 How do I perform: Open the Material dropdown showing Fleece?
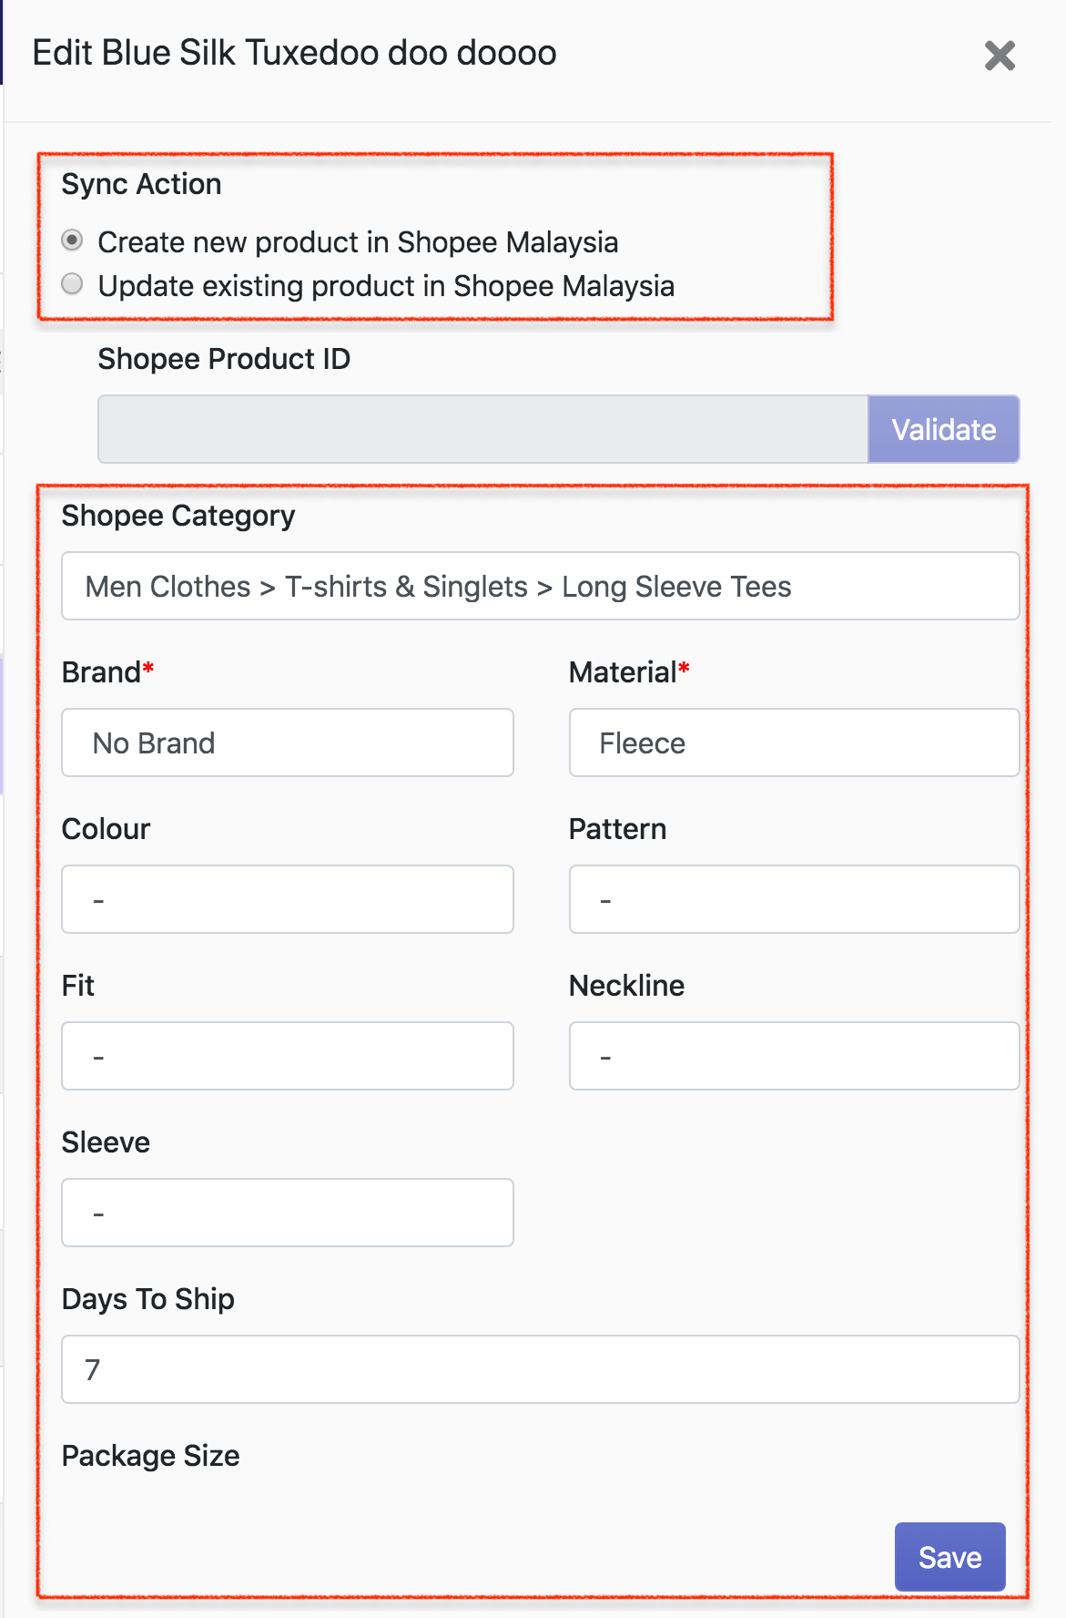(794, 742)
